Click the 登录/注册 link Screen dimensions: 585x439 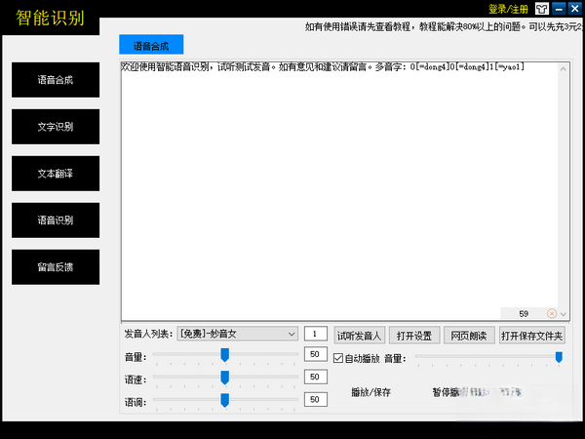[509, 10]
